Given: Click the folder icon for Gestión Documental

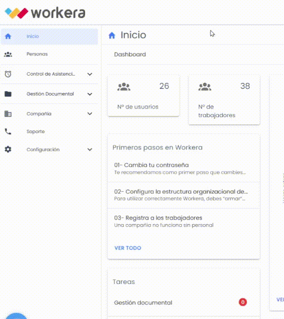Looking at the screenshot, I should pos(8,94).
